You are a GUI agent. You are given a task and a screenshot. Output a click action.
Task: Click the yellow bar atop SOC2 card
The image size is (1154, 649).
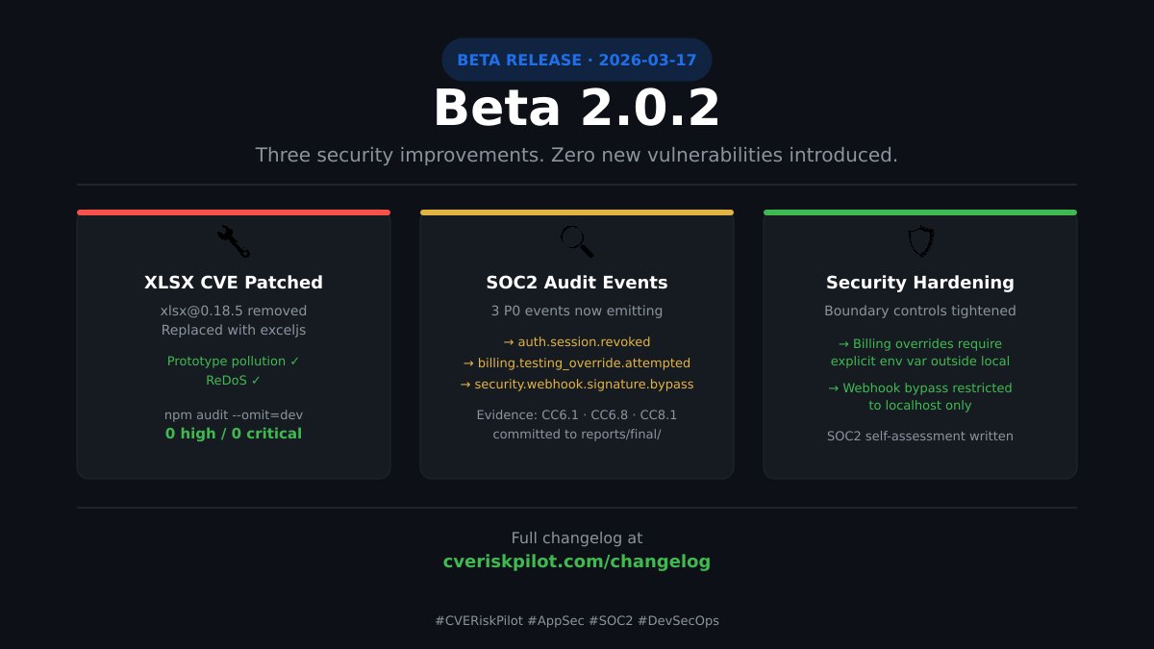click(577, 212)
